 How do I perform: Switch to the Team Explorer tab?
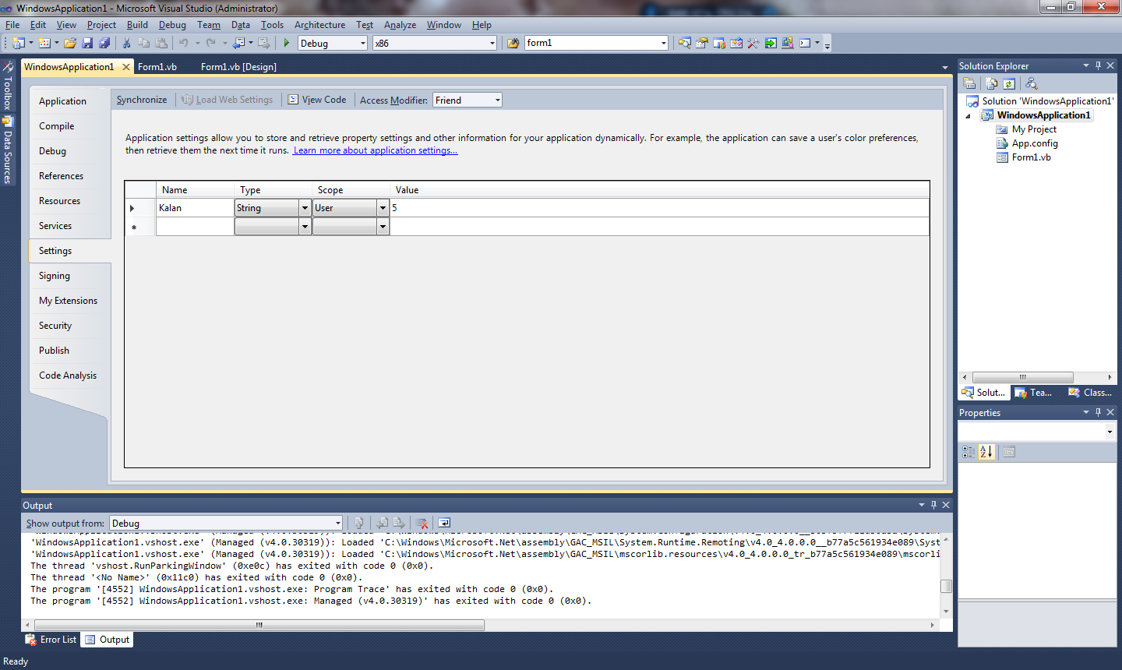(1034, 393)
